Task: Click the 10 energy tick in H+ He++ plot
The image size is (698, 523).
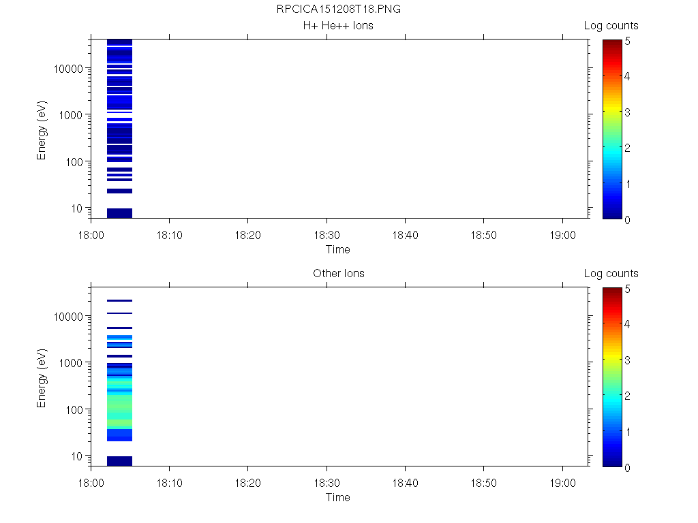Action: pyautogui.click(x=77, y=208)
